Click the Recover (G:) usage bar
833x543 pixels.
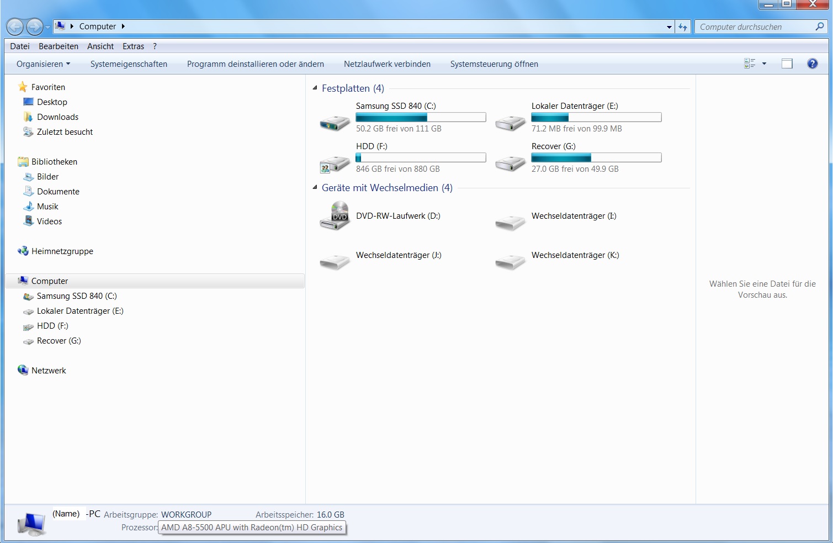(x=596, y=157)
